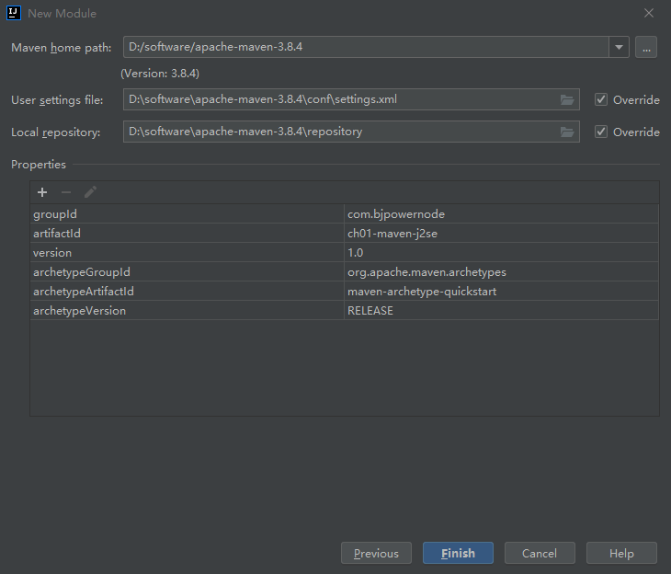Select the archetypeArtifactId property name cell

[x=187, y=291]
